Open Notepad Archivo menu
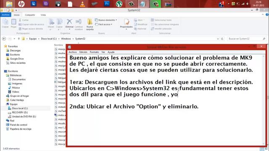Image resolution: width=269 pixels, height=151 pixels. (x=73, y=52)
